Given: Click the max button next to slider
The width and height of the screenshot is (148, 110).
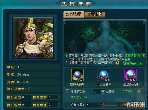Looking at the screenshot, I should pos(125,105).
